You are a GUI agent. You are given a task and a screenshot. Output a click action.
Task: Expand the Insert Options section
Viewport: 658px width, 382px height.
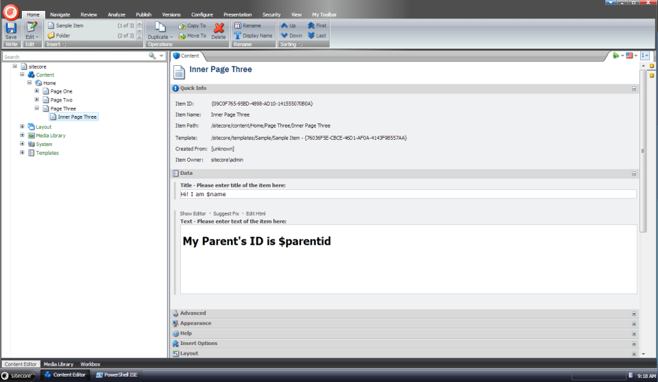pyautogui.click(x=634, y=344)
